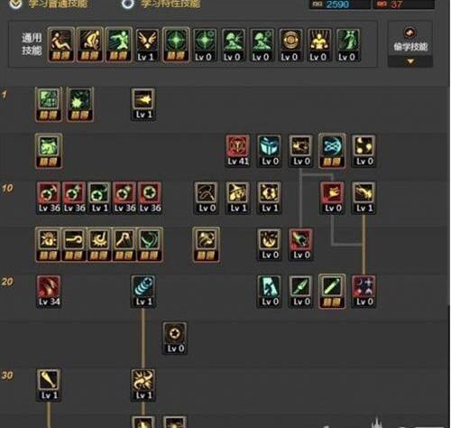Click the red moon and stars skill Lv 0

pos(364,292)
